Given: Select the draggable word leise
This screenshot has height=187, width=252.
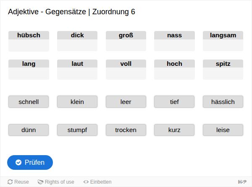Looking at the screenshot, I should point(223,130).
